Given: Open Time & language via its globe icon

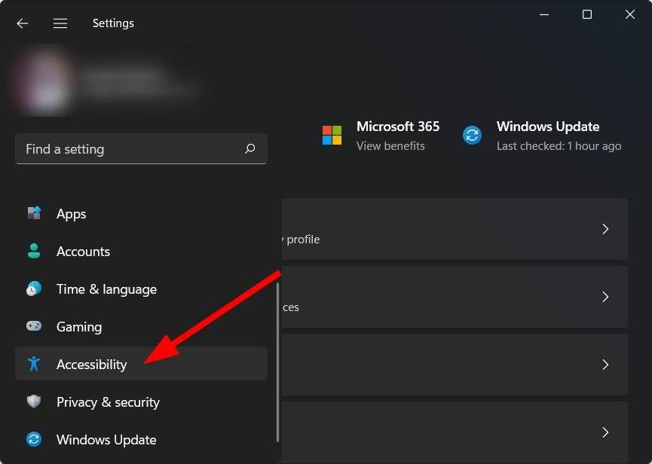Looking at the screenshot, I should coord(35,289).
